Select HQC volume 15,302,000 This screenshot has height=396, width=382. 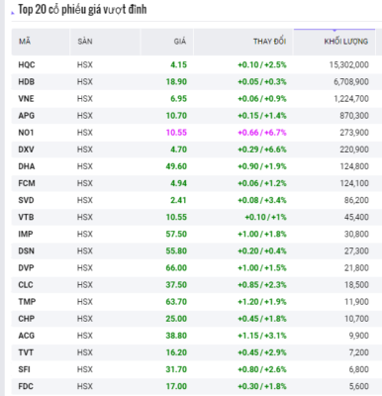[x=348, y=64]
